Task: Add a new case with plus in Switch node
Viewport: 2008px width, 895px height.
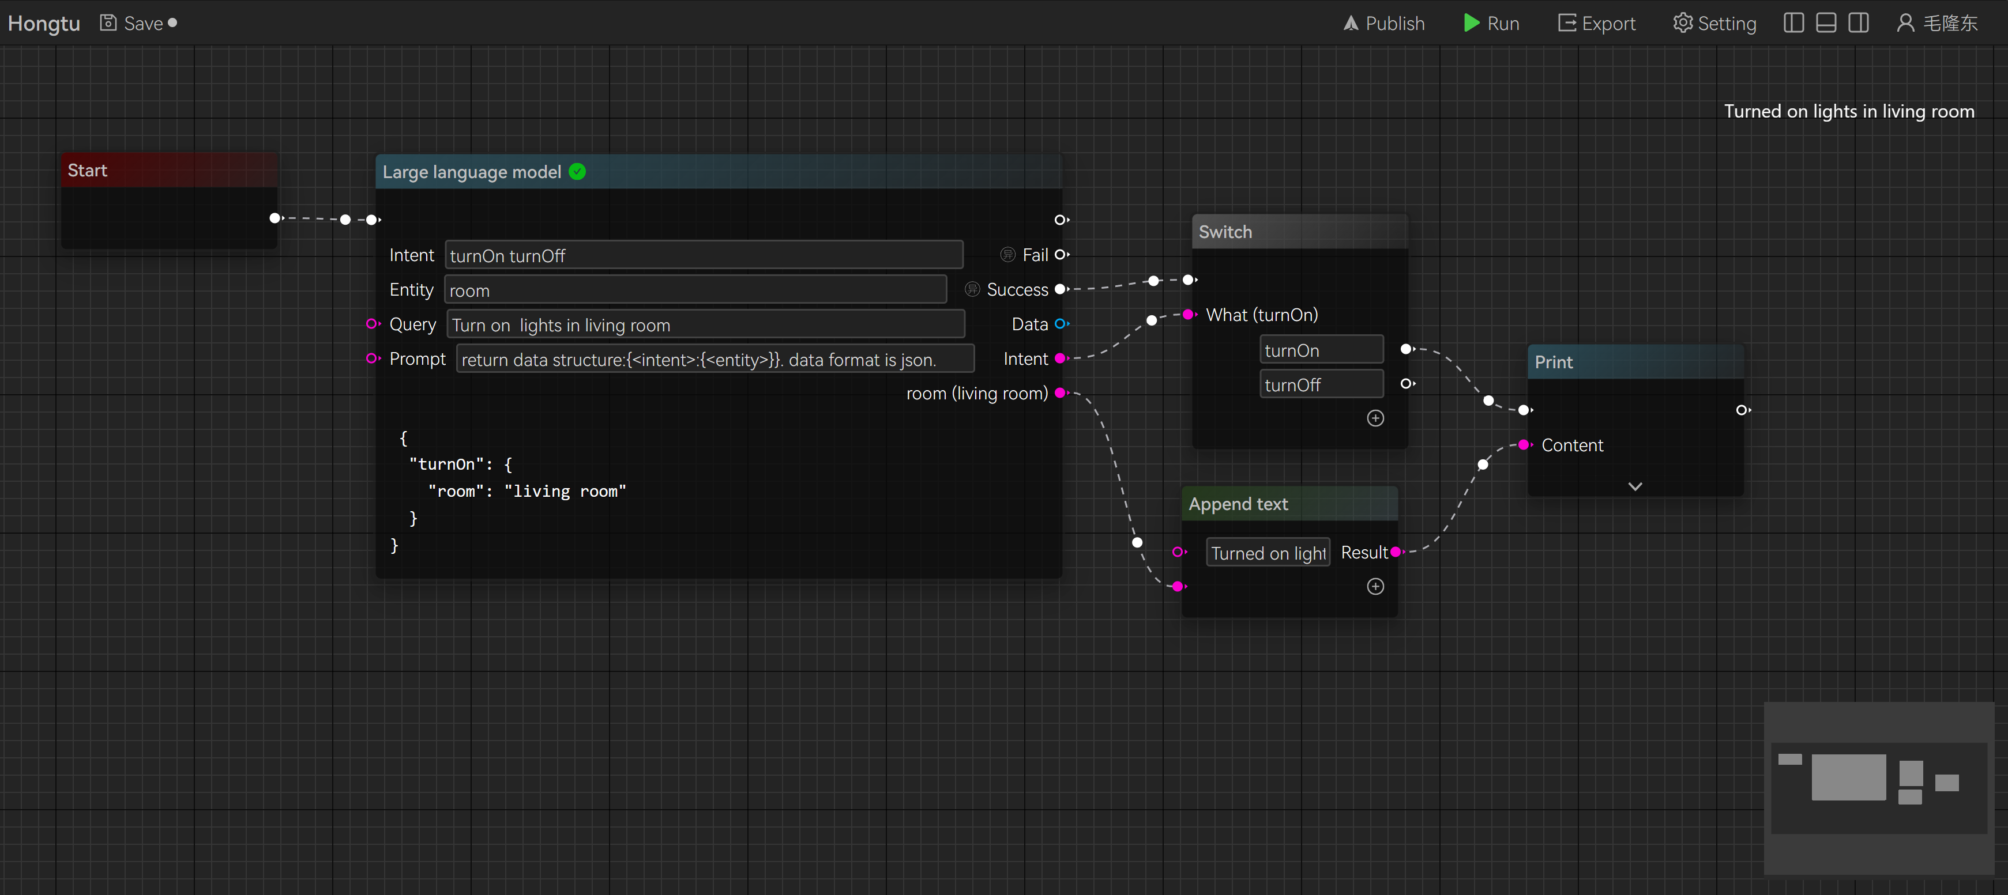Action: [x=1375, y=418]
